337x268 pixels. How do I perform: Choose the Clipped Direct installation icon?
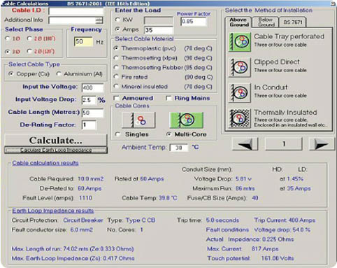240,67
